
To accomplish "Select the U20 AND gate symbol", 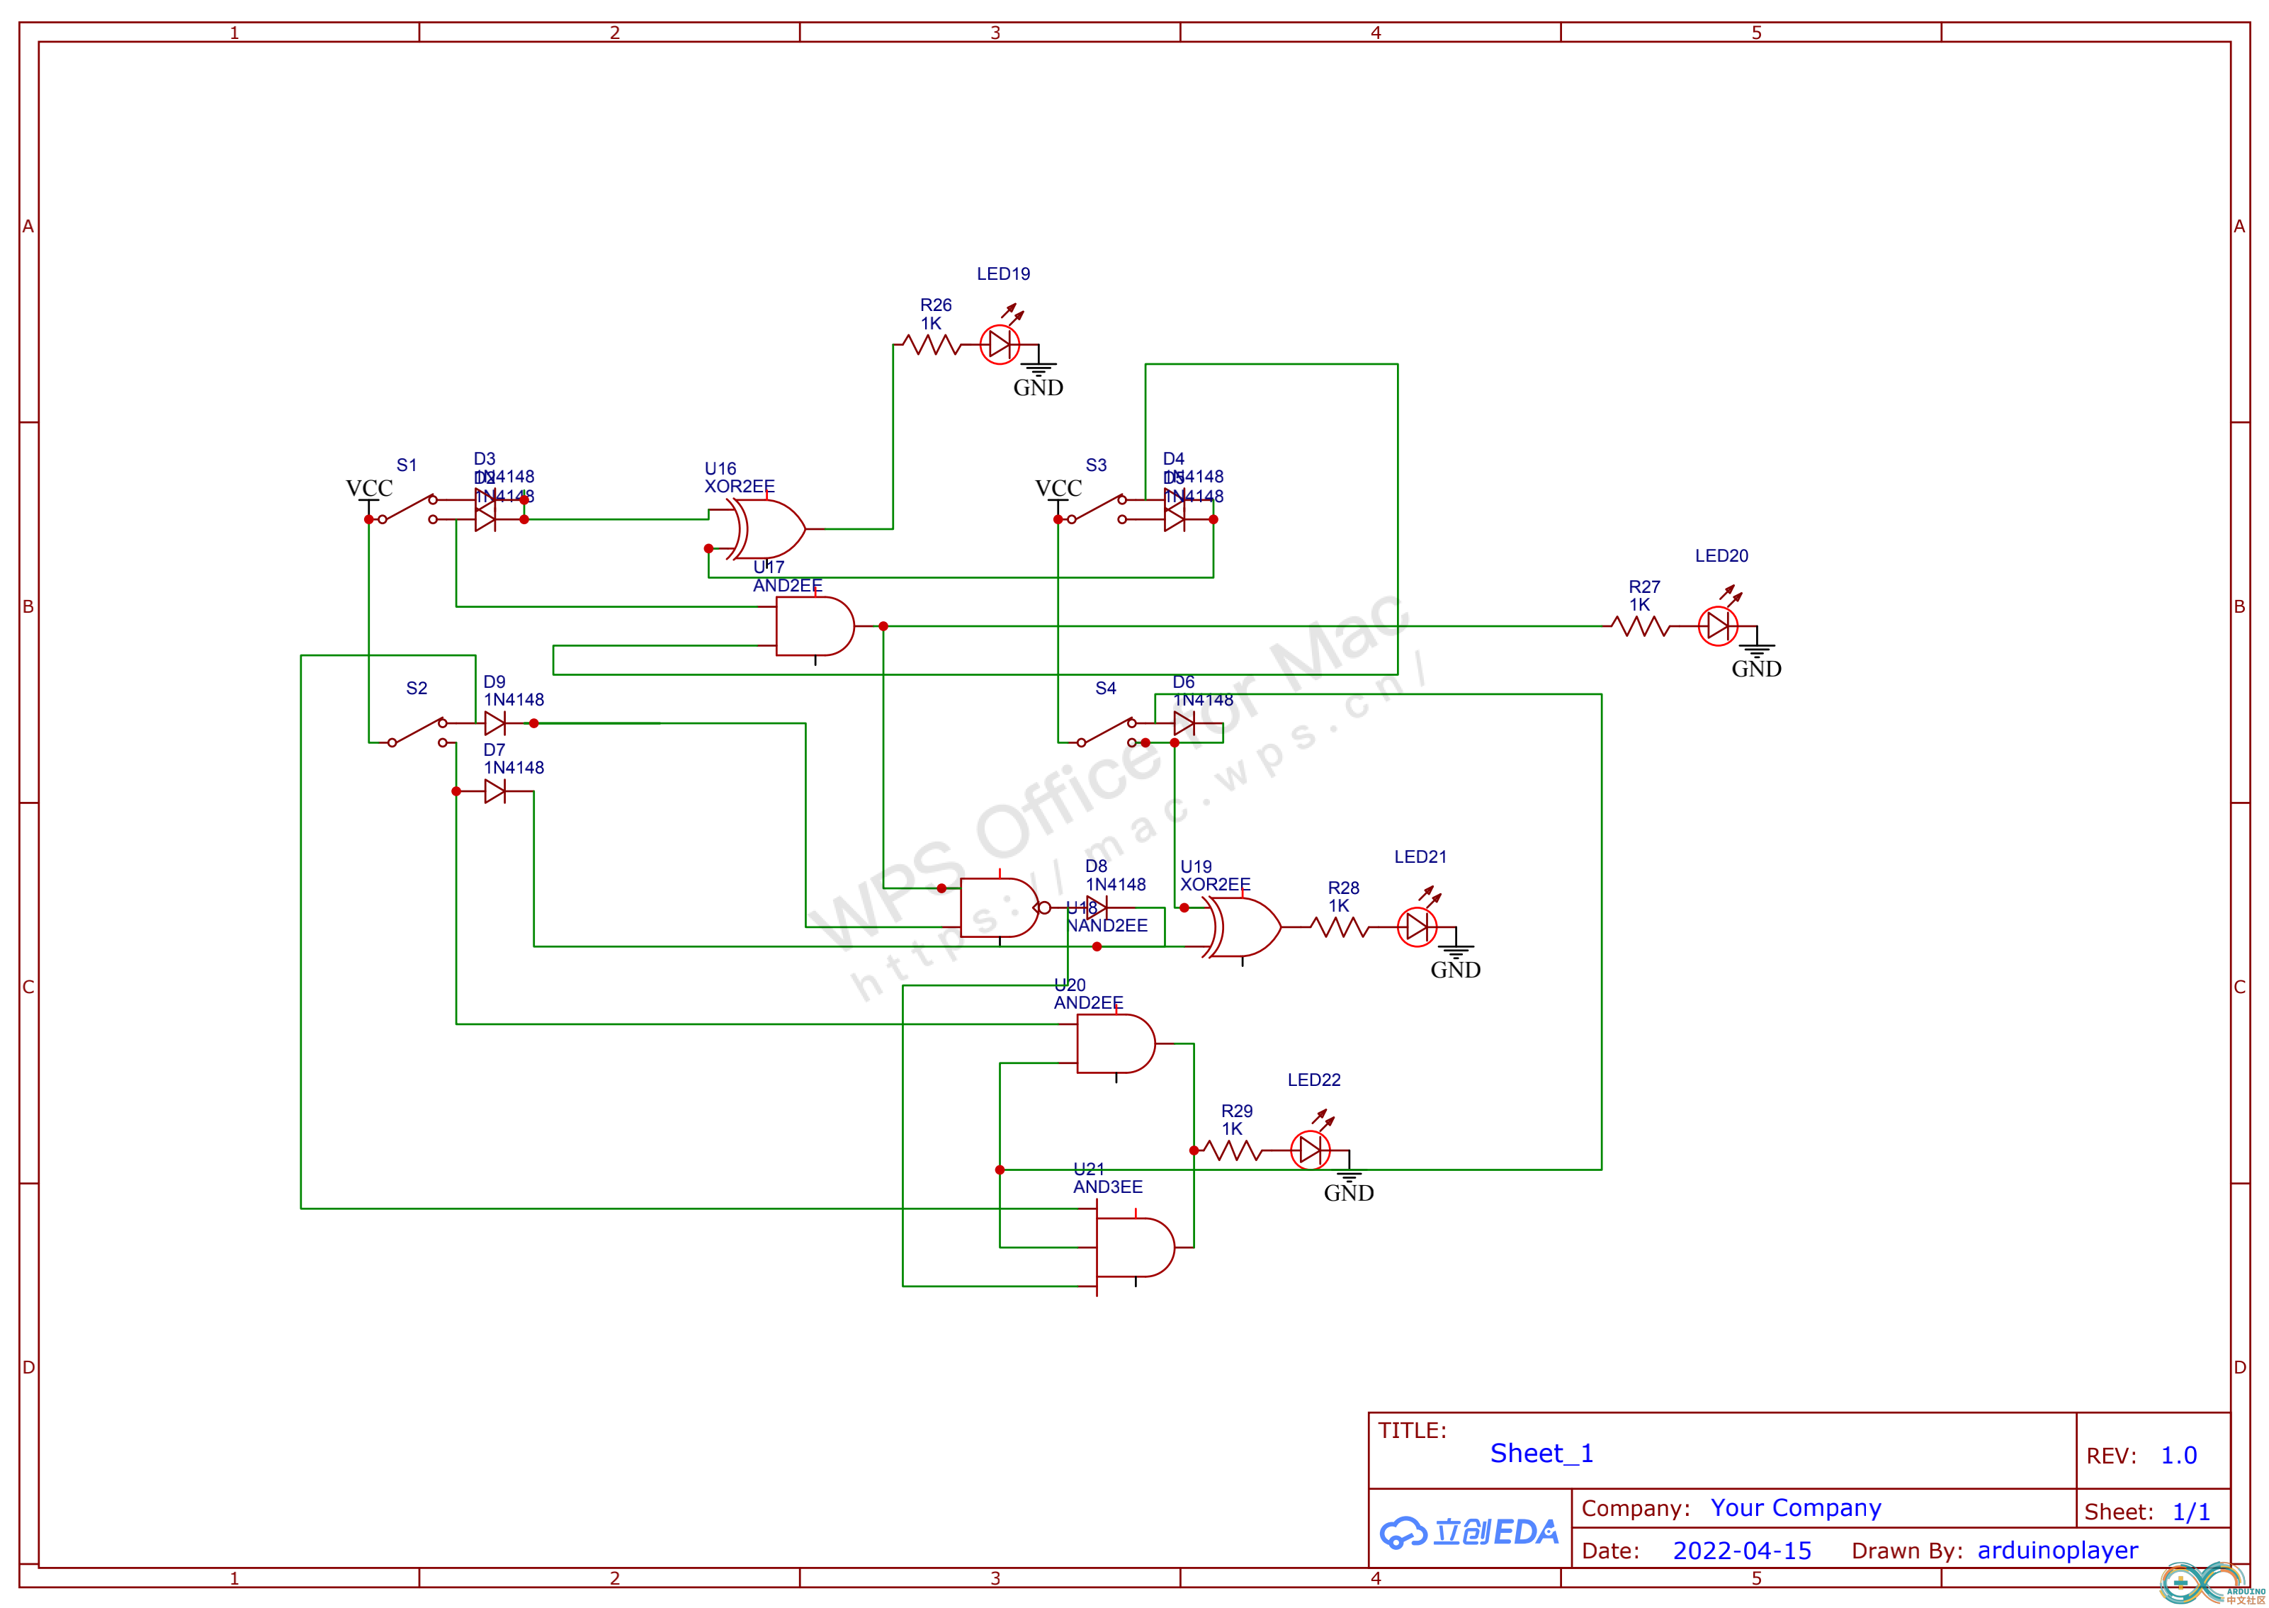I will 1116,1043.
